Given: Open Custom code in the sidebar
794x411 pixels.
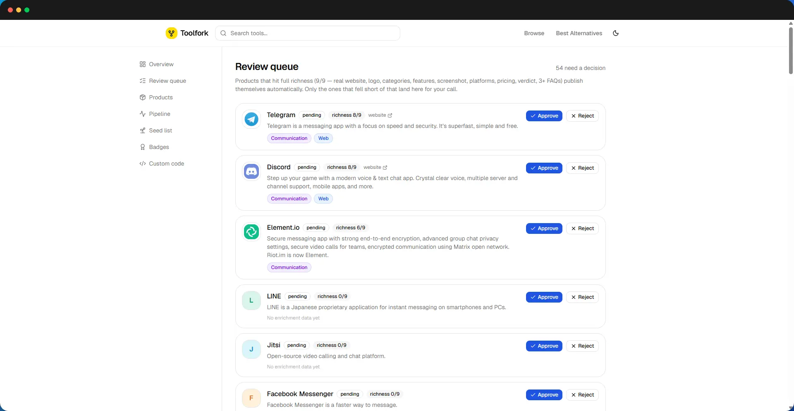Looking at the screenshot, I should point(162,163).
